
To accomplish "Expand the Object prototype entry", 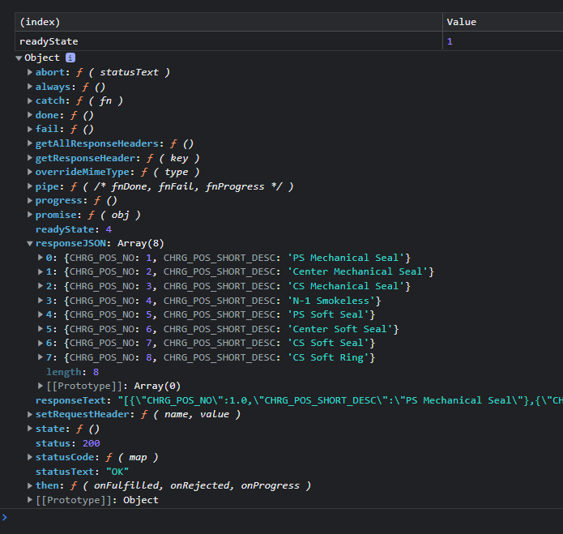I will point(30,500).
